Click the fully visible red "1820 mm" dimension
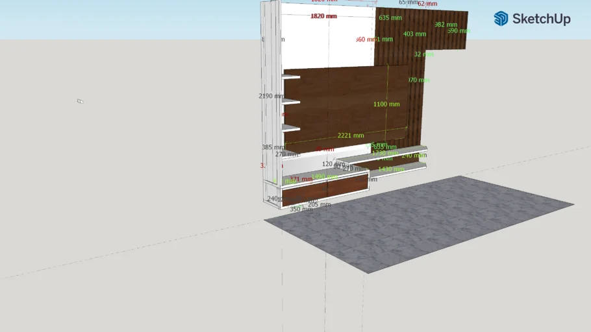Viewport: 591px width, 332px height. pyautogui.click(x=323, y=16)
